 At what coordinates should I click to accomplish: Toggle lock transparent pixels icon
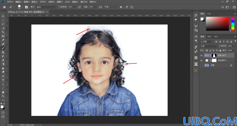(x=207, y=50)
